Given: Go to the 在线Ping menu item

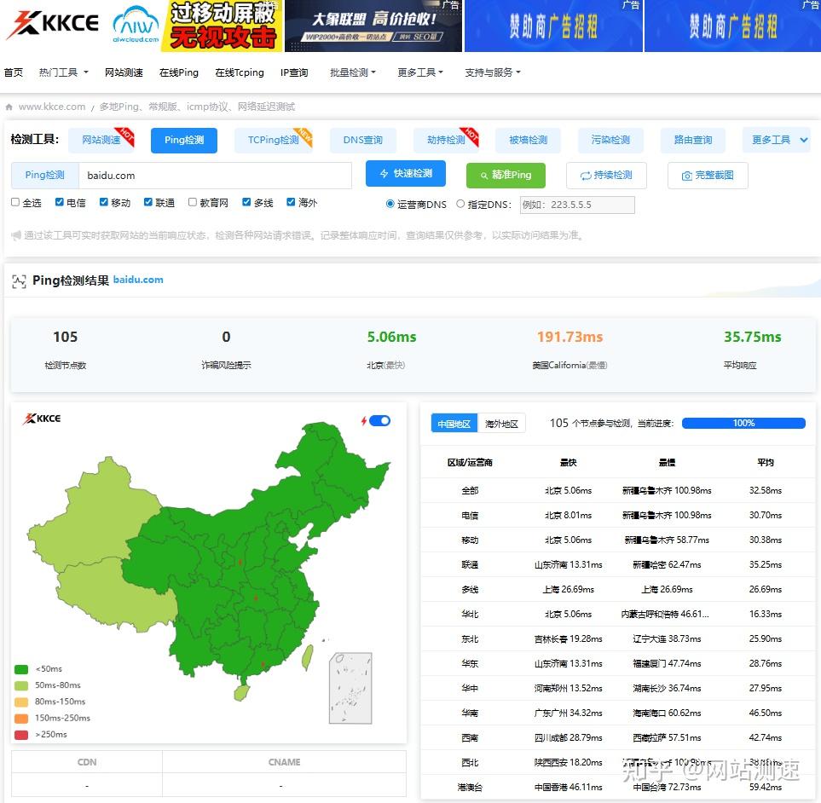Looking at the screenshot, I should point(178,72).
